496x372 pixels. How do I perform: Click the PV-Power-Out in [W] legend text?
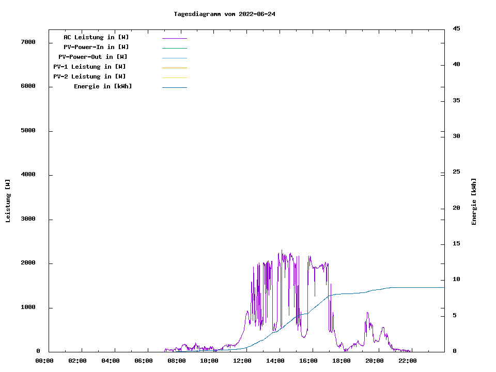point(93,57)
